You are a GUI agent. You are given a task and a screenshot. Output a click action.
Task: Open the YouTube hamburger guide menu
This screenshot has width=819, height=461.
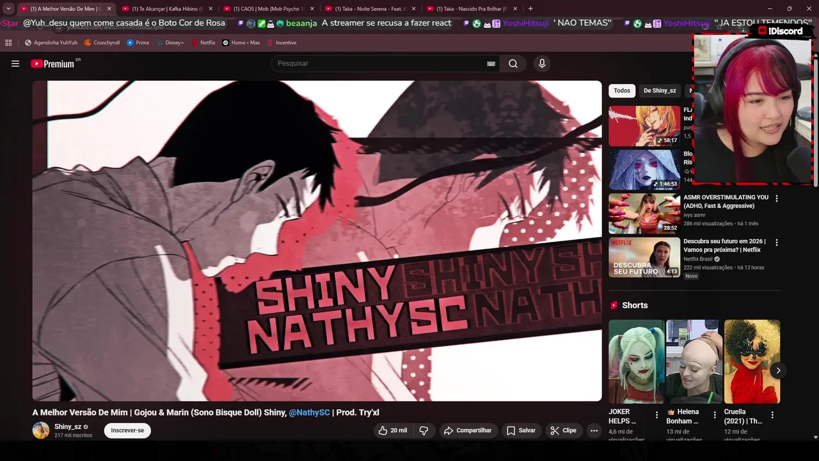pos(15,63)
